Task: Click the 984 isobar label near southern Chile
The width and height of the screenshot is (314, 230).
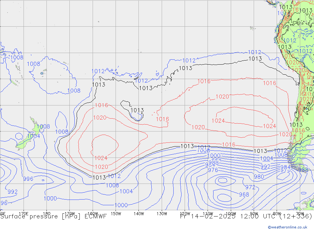Action: [x=285, y=167]
